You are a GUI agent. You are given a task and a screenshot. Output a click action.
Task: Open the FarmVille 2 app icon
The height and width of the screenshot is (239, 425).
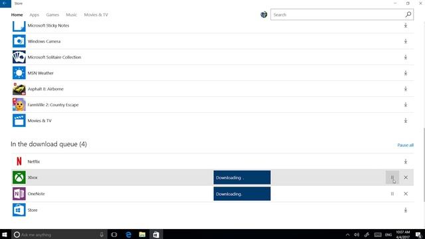[x=19, y=105]
